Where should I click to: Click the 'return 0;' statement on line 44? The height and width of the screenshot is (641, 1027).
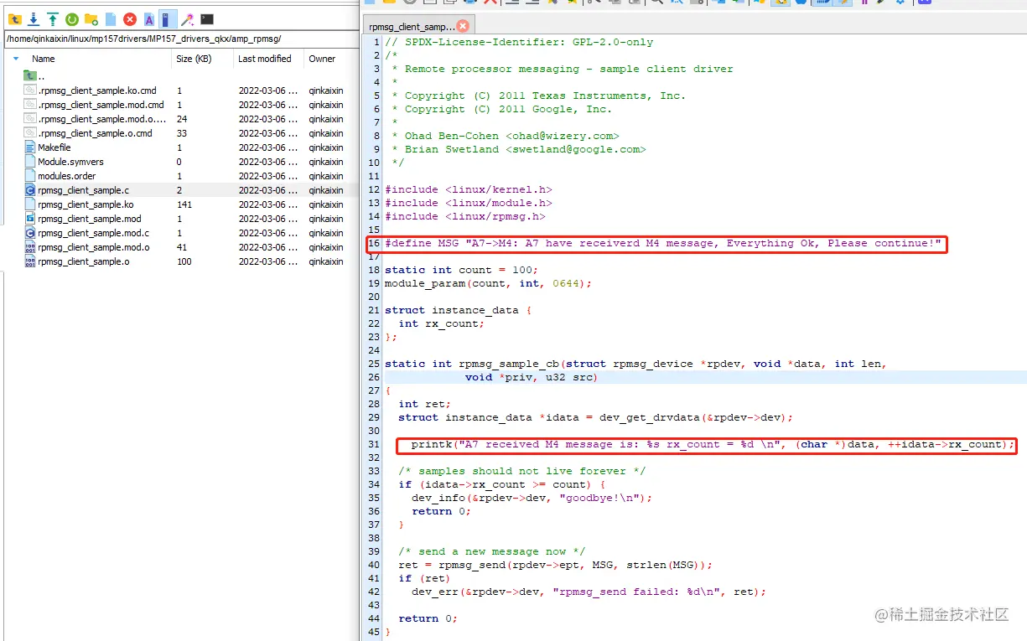tap(428, 618)
